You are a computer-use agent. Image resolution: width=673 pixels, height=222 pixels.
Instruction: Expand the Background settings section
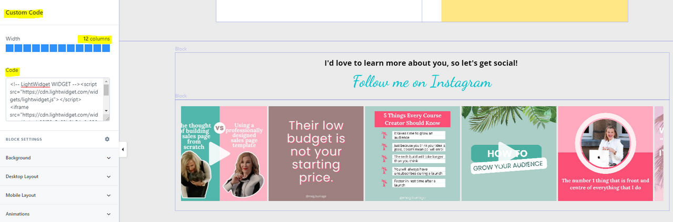[x=59, y=158]
